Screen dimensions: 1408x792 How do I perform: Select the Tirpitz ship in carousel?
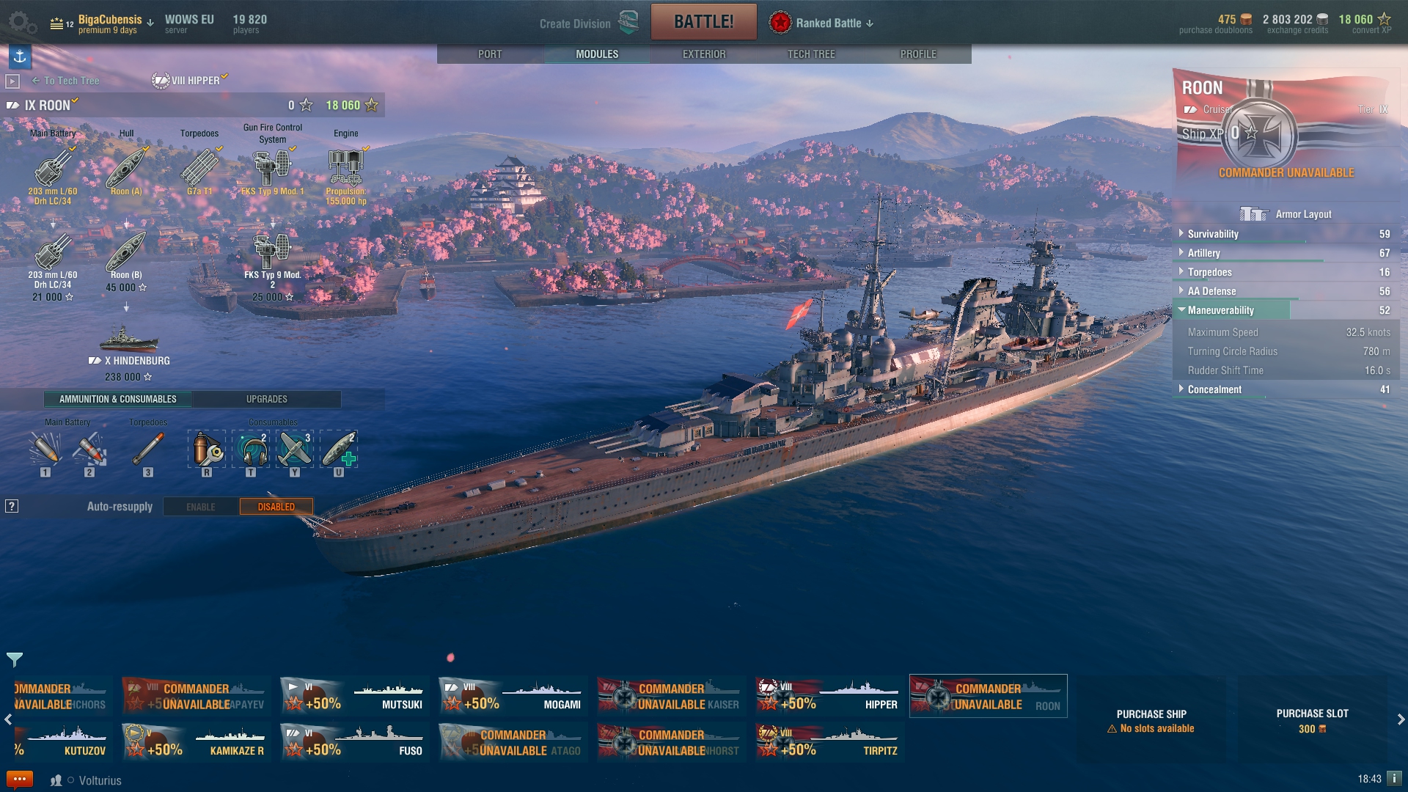[x=830, y=741]
